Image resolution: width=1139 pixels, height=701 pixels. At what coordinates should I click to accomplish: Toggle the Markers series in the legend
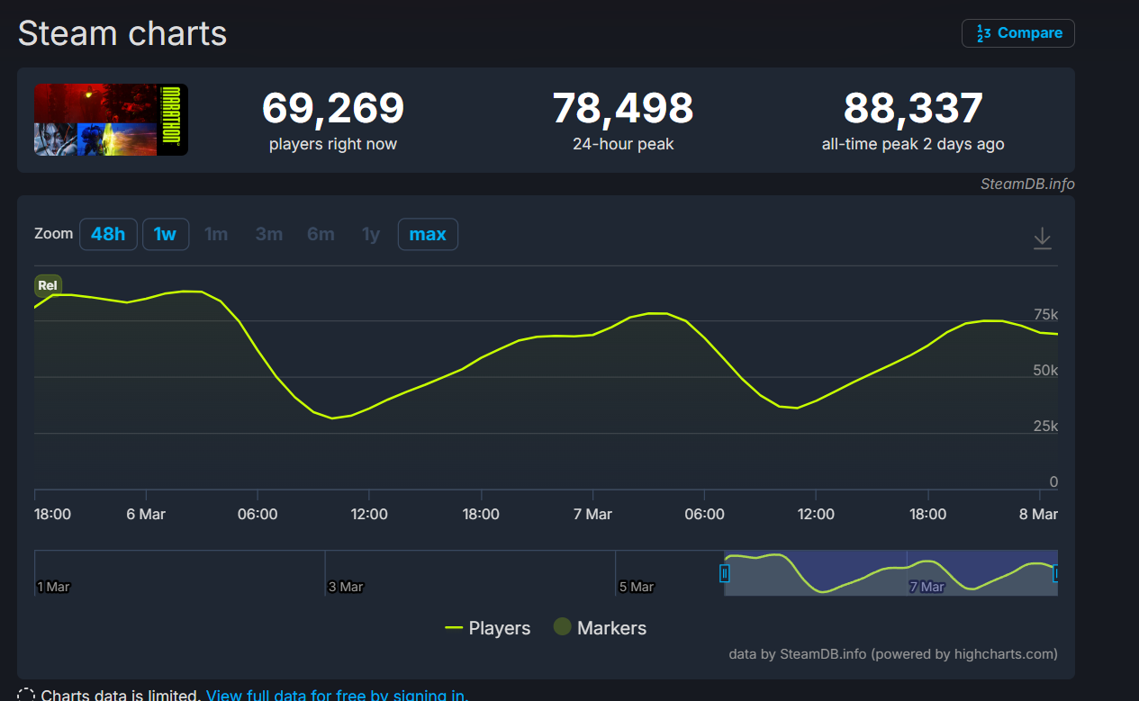click(x=600, y=628)
